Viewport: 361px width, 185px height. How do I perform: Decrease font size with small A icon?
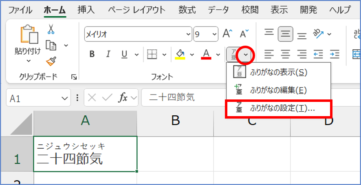tap(244, 34)
